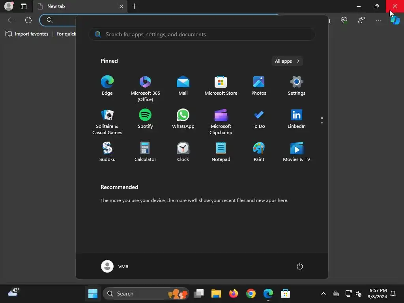Click the OneDrive cloud tray icon

tap(336, 294)
